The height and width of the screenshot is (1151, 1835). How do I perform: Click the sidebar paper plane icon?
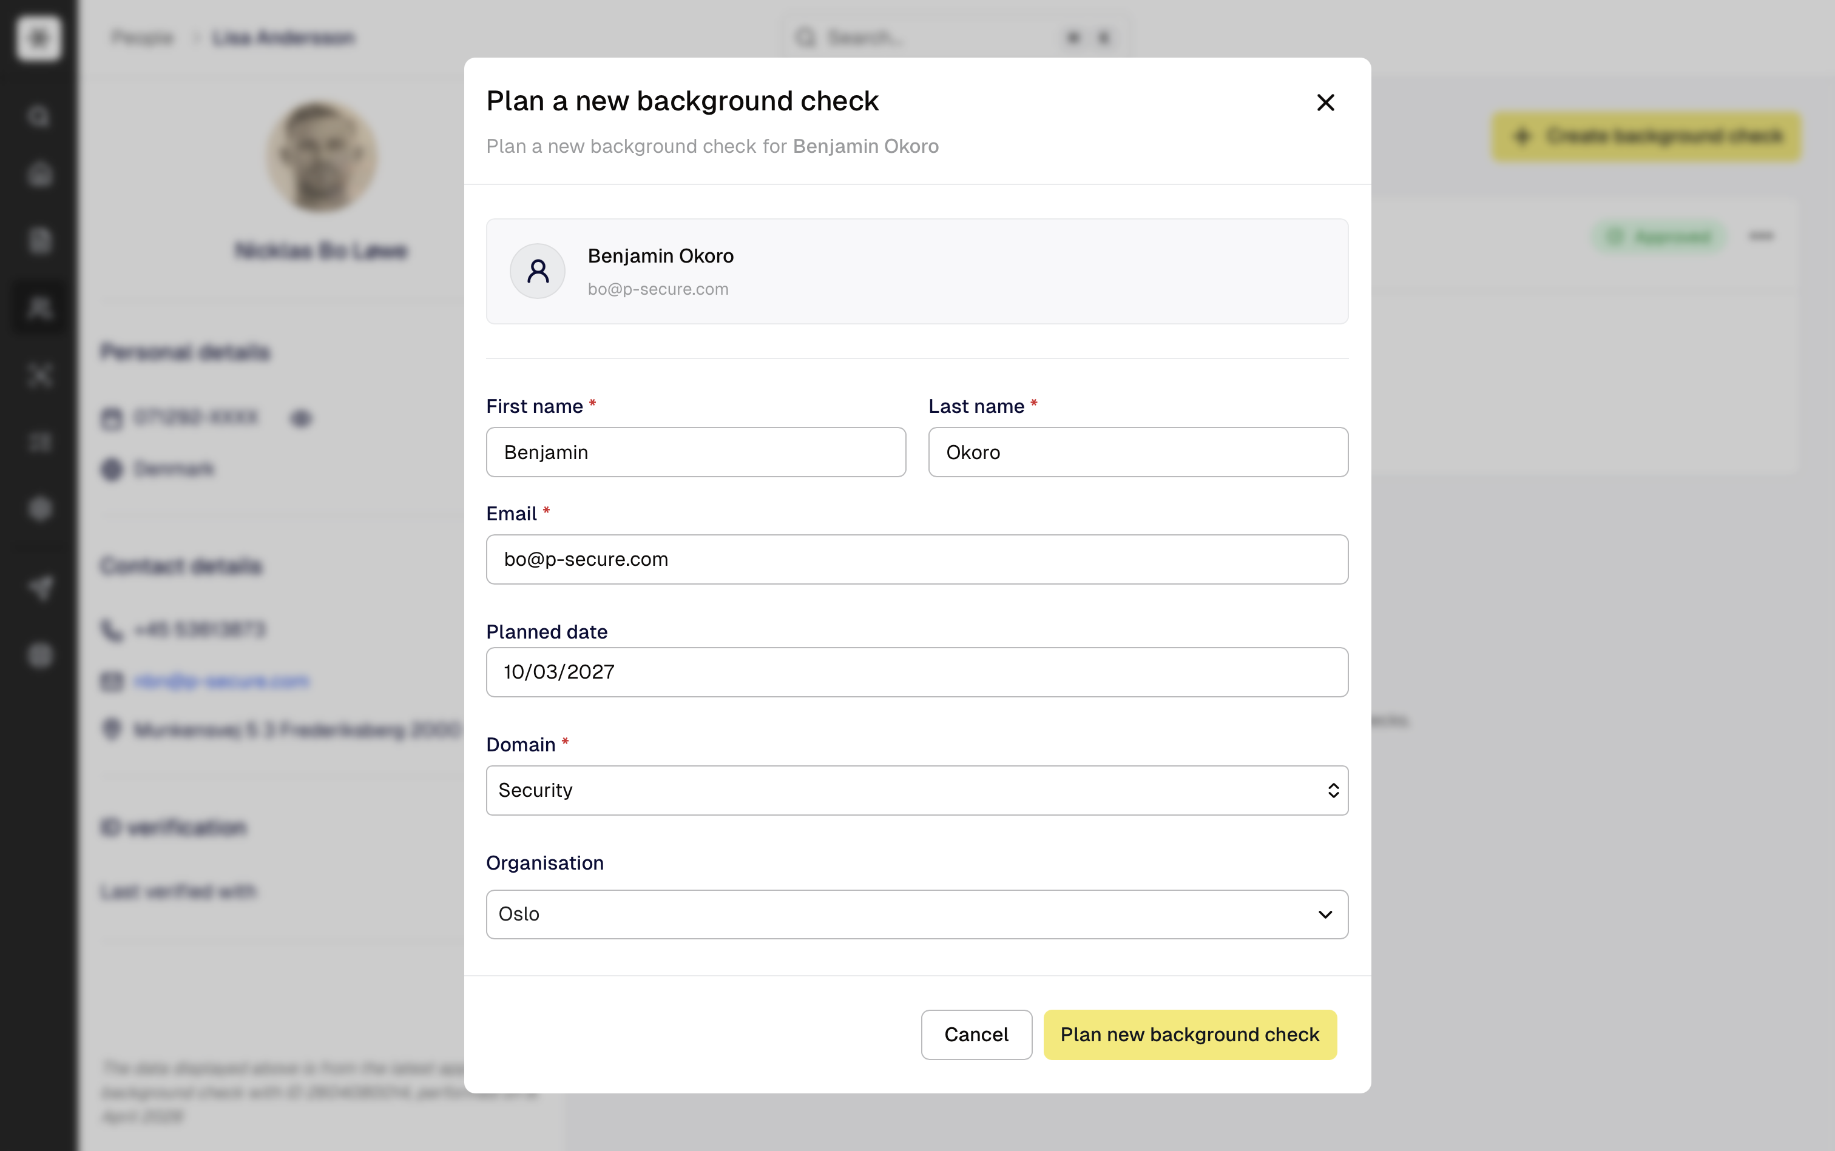click(x=39, y=587)
